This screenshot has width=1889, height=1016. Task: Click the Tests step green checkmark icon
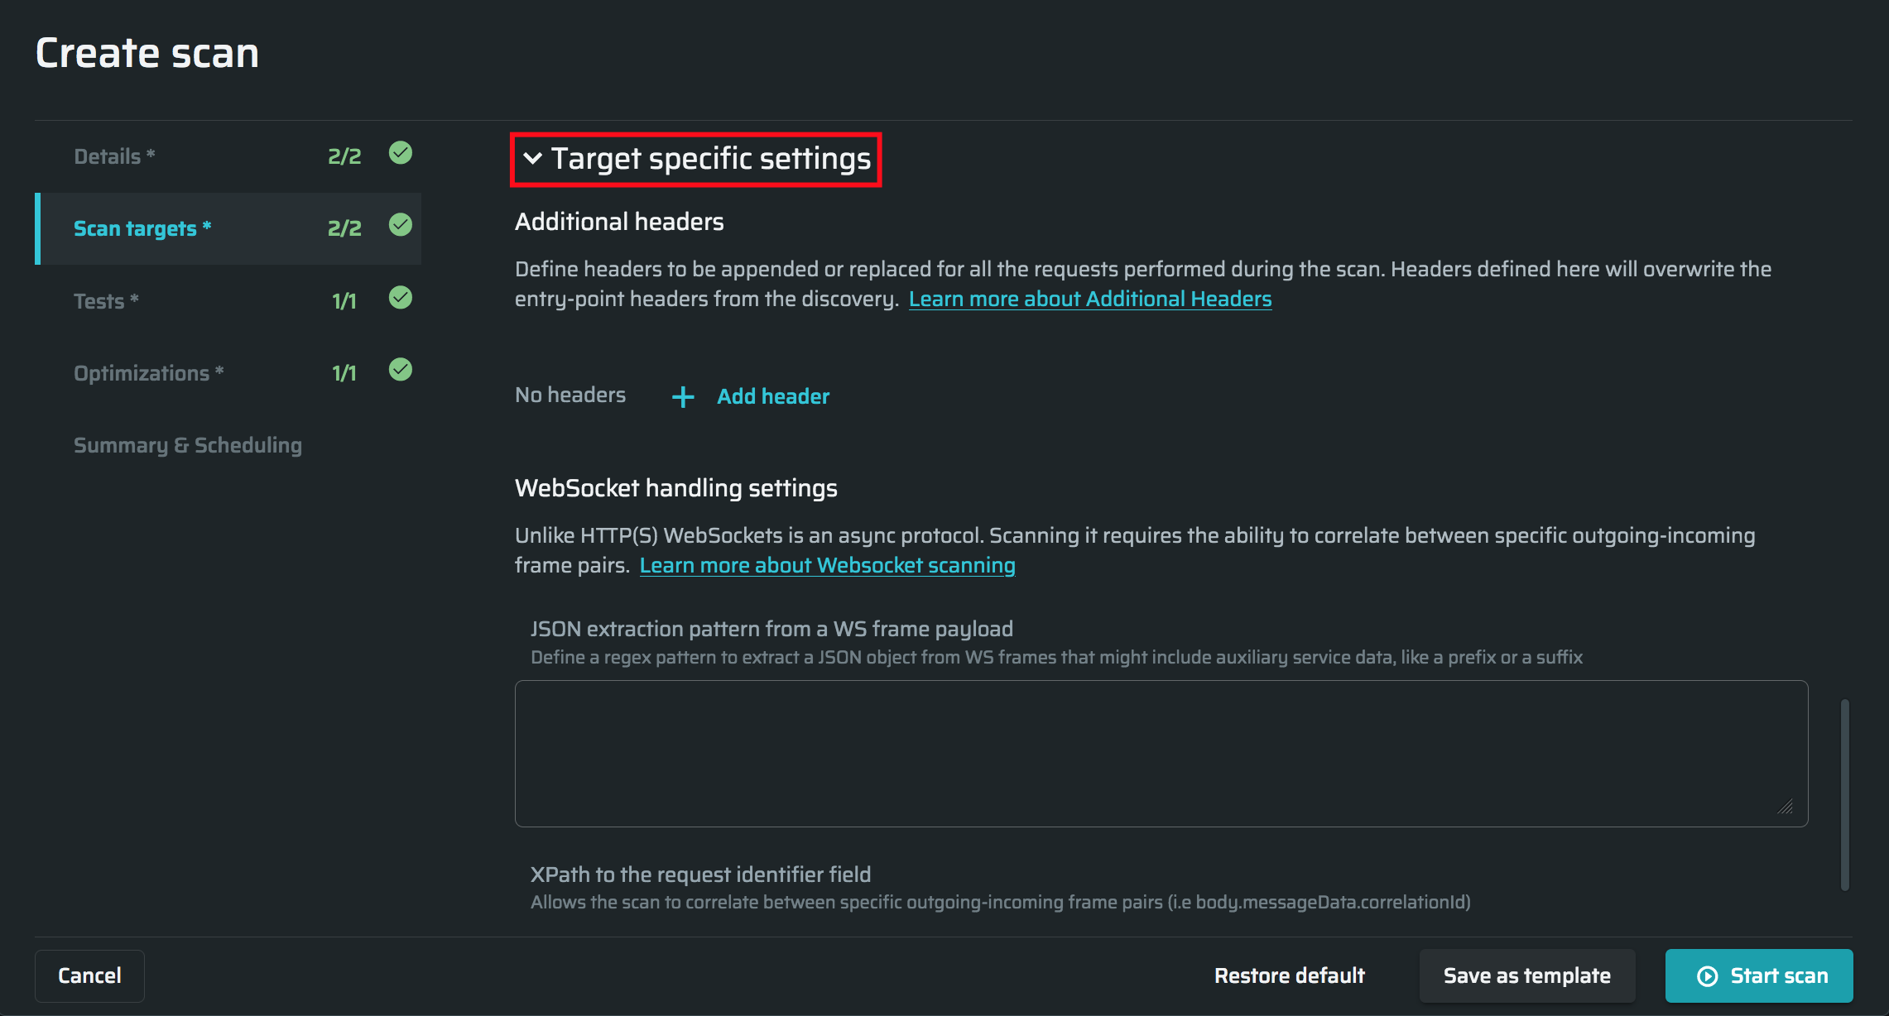(401, 297)
